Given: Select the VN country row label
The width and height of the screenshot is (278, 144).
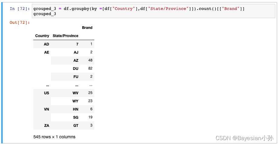Looking at the screenshot, I should 46,109.
